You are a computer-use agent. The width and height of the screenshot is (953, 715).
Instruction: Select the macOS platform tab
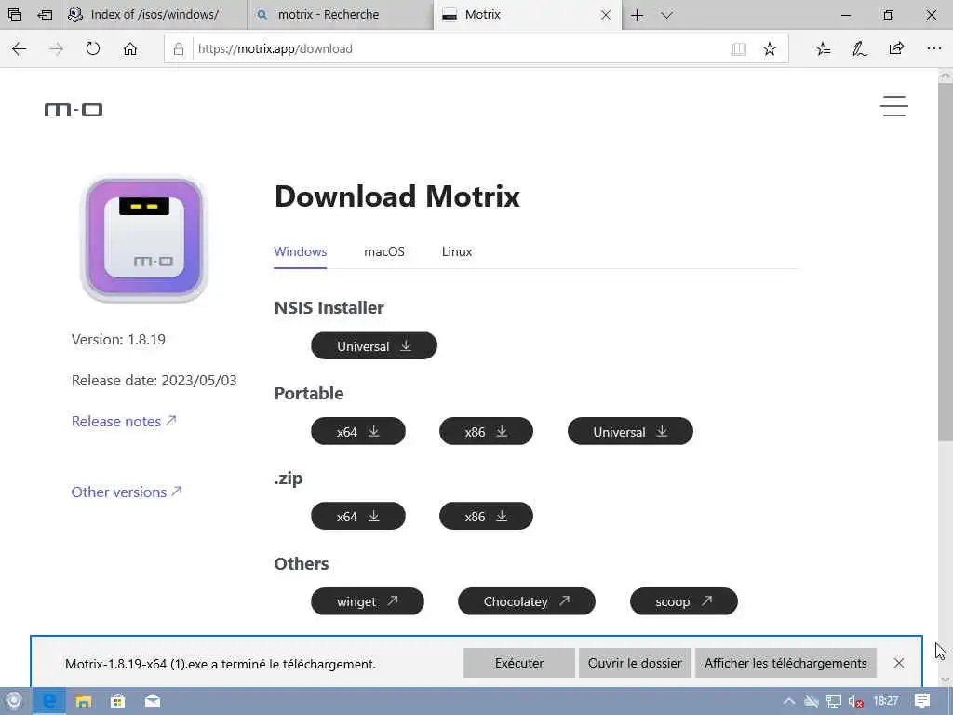click(x=384, y=251)
